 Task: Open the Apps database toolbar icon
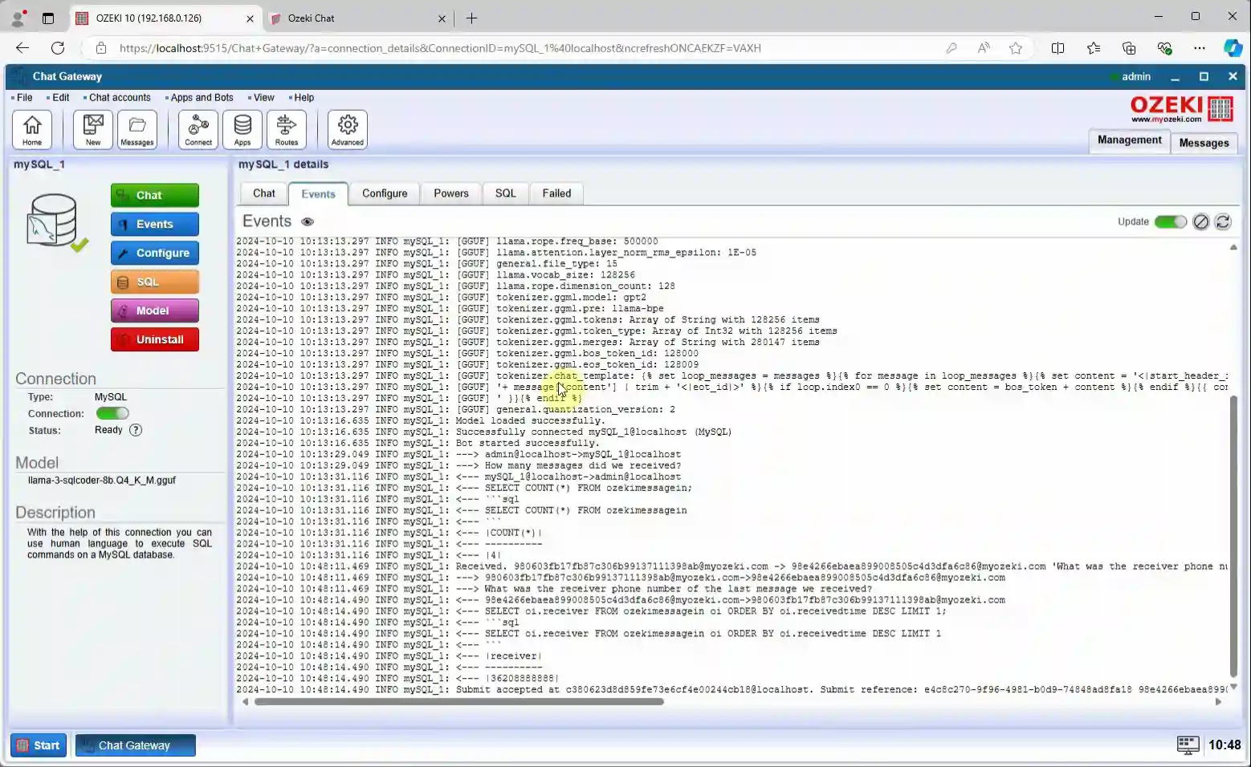point(242,129)
